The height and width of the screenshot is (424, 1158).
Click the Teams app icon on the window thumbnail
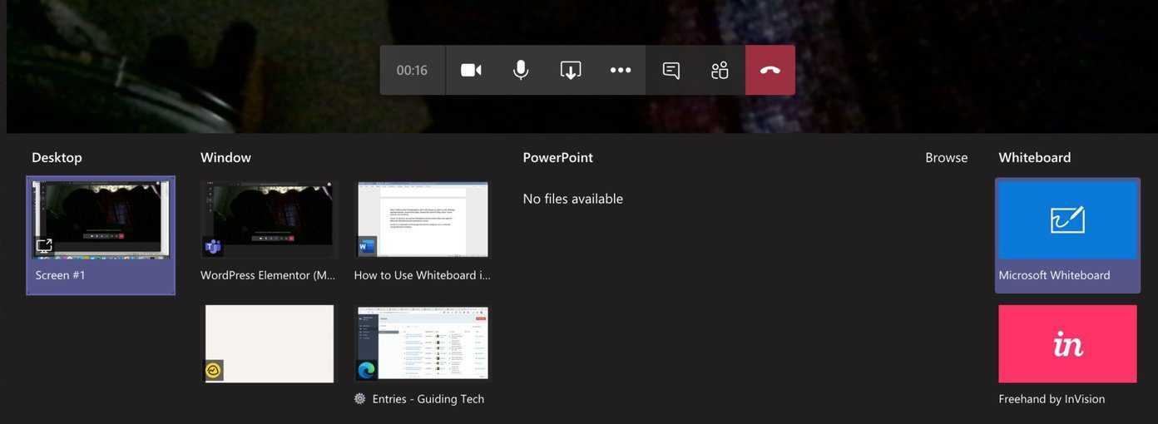click(x=213, y=247)
